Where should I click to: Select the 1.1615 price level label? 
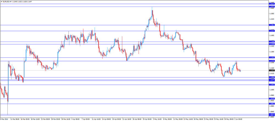pyautogui.click(x=271, y=7)
